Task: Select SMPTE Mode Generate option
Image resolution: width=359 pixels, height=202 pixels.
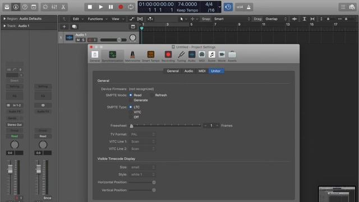Action: [x=139, y=100]
